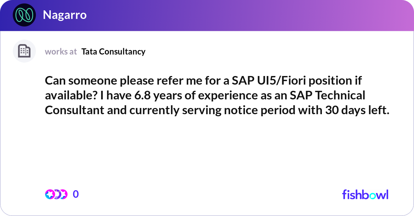Click the pink end of header gradient
This screenshot has height=216, width=414.
click(x=397, y=15)
